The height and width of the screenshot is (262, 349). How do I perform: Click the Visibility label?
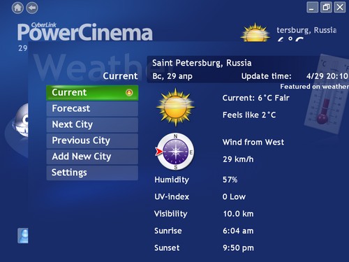pyautogui.click(x=170, y=214)
